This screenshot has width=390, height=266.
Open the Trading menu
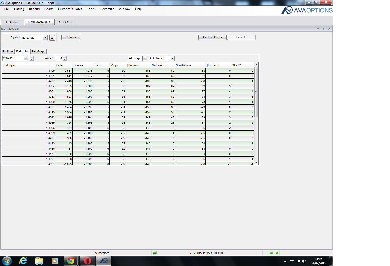click(x=19, y=9)
